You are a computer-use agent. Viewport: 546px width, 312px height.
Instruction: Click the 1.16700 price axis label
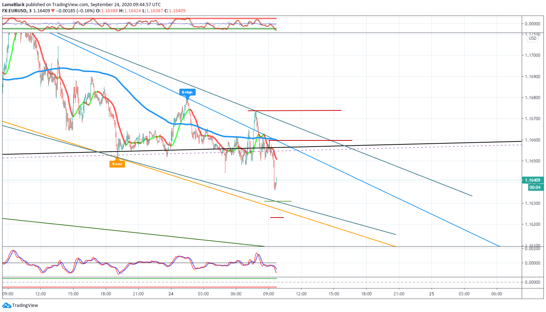point(532,119)
